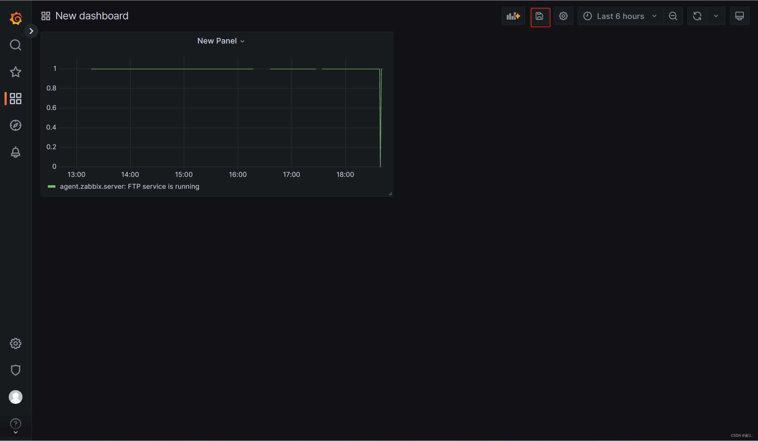Save the dashboard with disk icon

[x=540, y=16]
